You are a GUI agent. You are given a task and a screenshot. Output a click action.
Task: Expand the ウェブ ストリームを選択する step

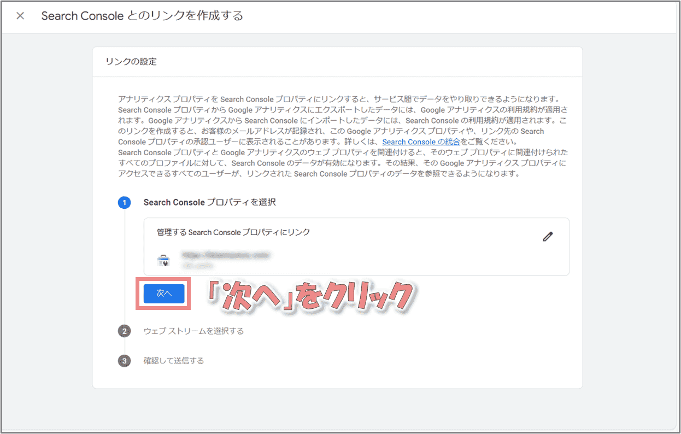click(193, 331)
